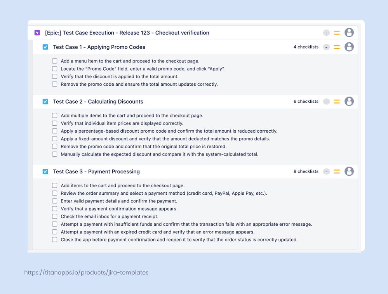Open the '4 checklists' link on Test Case 1

306,47
